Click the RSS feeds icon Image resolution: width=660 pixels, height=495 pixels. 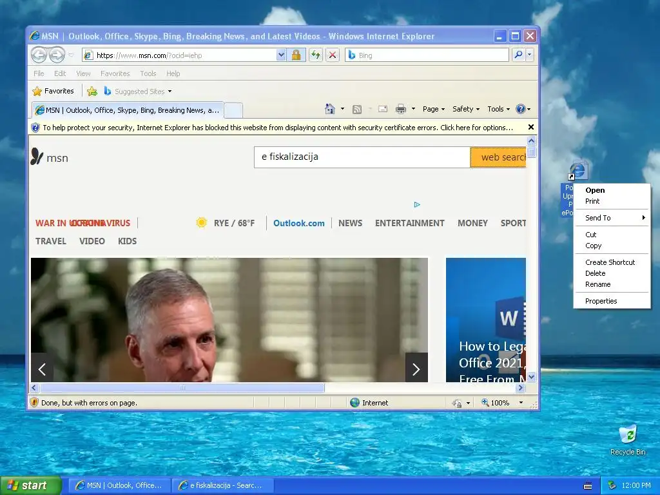click(357, 110)
